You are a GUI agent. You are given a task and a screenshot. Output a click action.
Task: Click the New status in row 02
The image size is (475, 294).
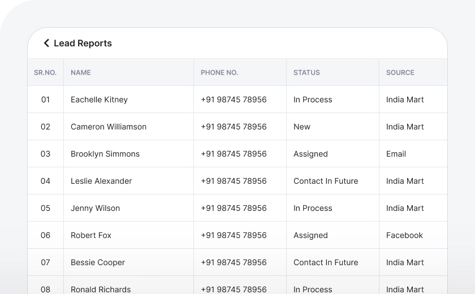[x=302, y=127]
